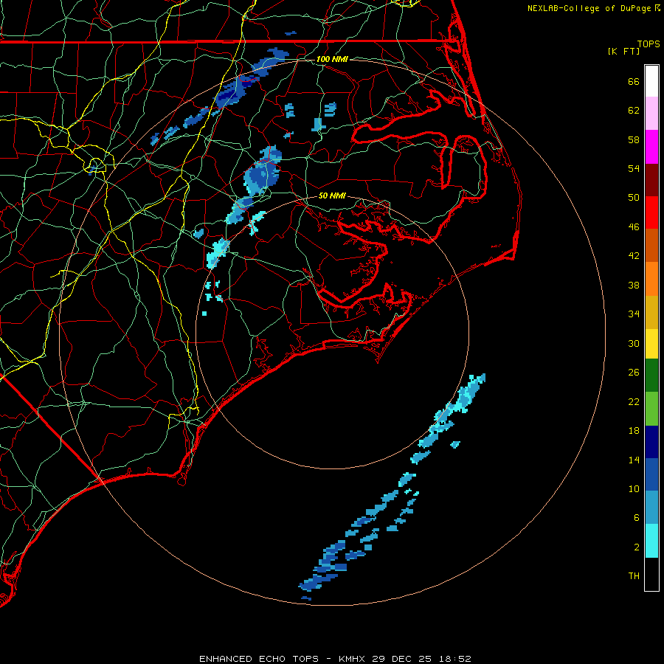Click the medium blue swatch between 14 and 10

(651, 474)
